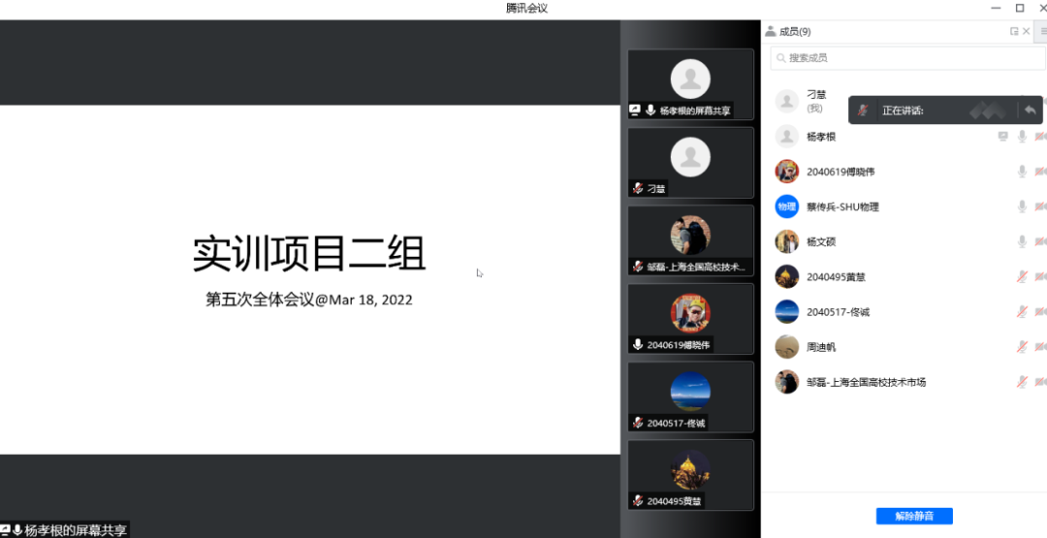Select the 杨孝根的屏幕共享 video thumbnail
Image resolution: width=1047 pixels, height=538 pixels.
(690, 84)
